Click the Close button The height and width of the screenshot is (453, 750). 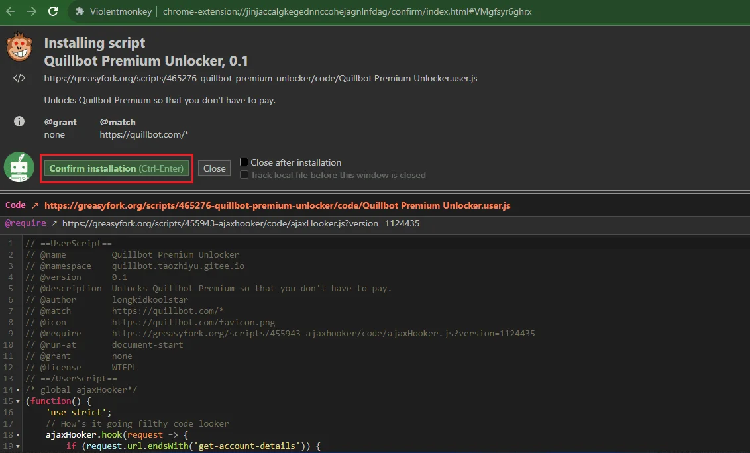(214, 168)
